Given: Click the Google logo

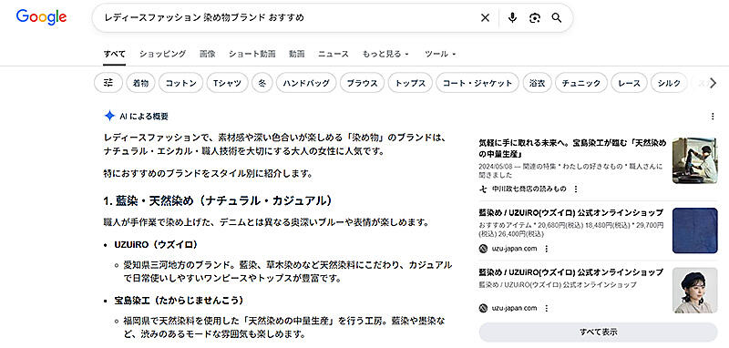Looking at the screenshot, I should pos(41,17).
